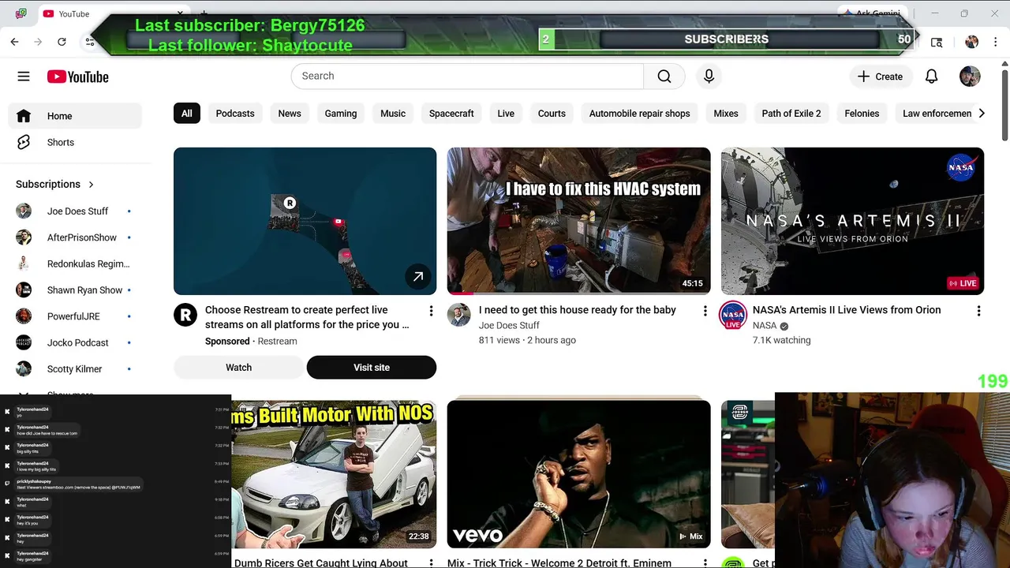This screenshot has width=1010, height=568.
Task: Click the Chrome cast/media toolbar icon
Action: [937, 42]
